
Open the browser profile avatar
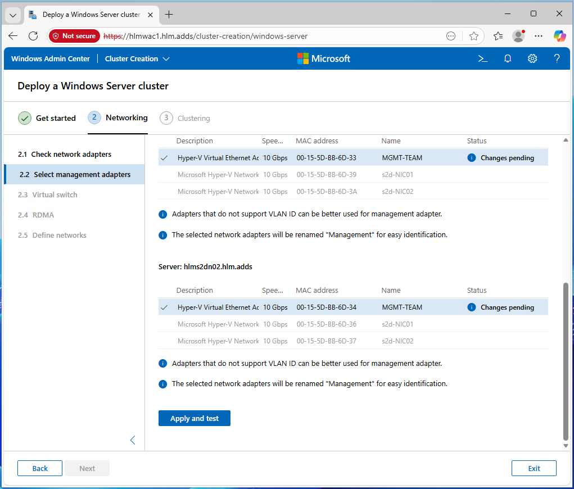[x=518, y=36]
